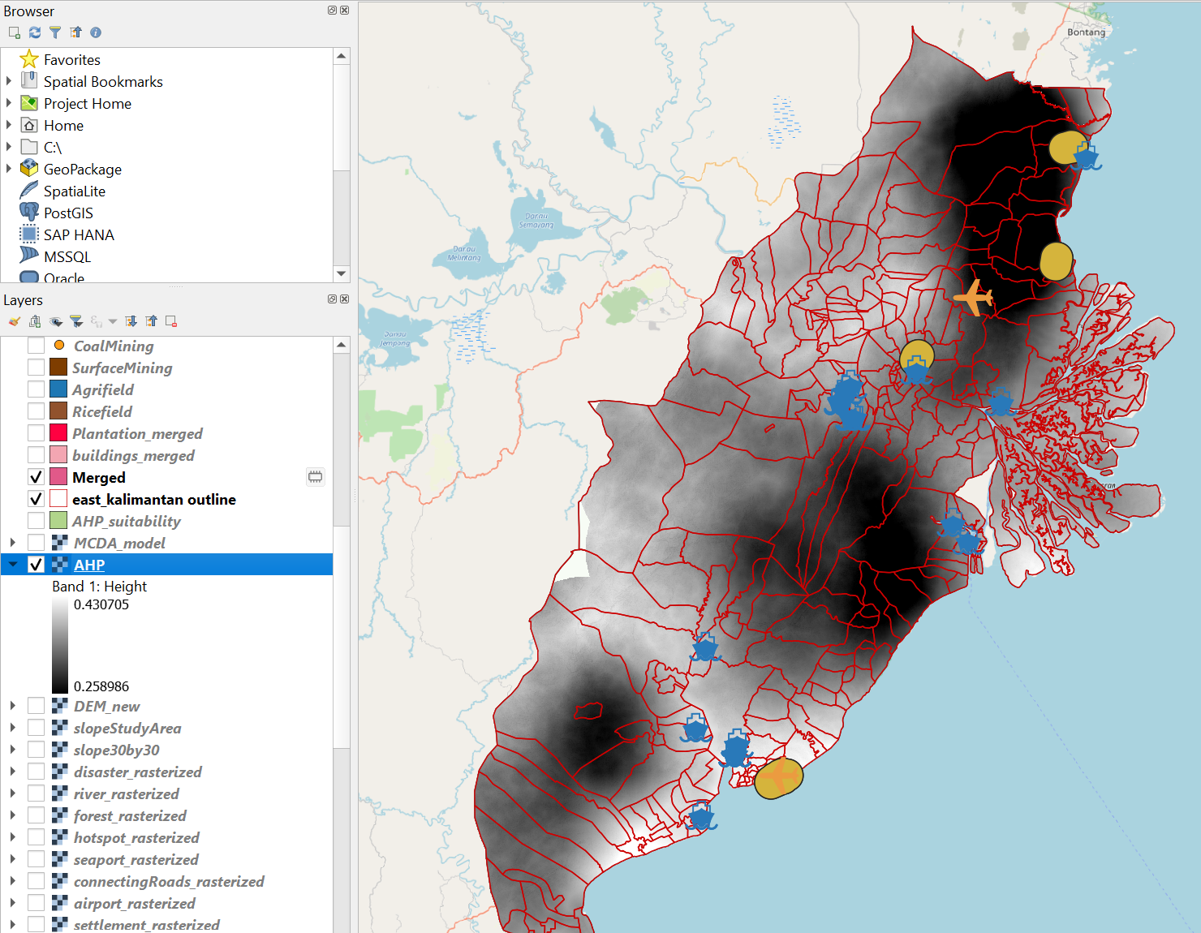Open layer styling paintbrush panel

14,321
